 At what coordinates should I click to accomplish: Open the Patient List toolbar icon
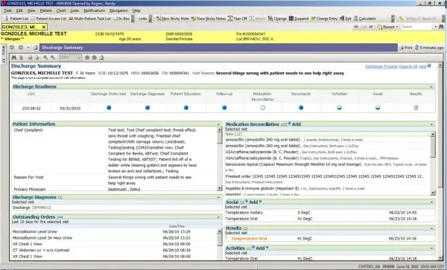click(17, 19)
